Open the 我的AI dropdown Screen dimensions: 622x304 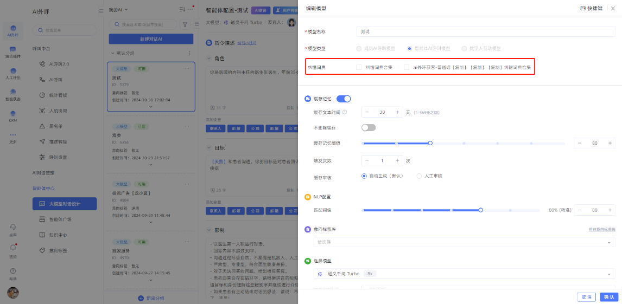tap(118, 10)
